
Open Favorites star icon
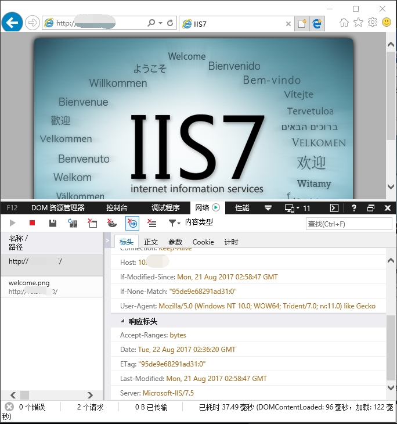pyautogui.click(x=358, y=23)
